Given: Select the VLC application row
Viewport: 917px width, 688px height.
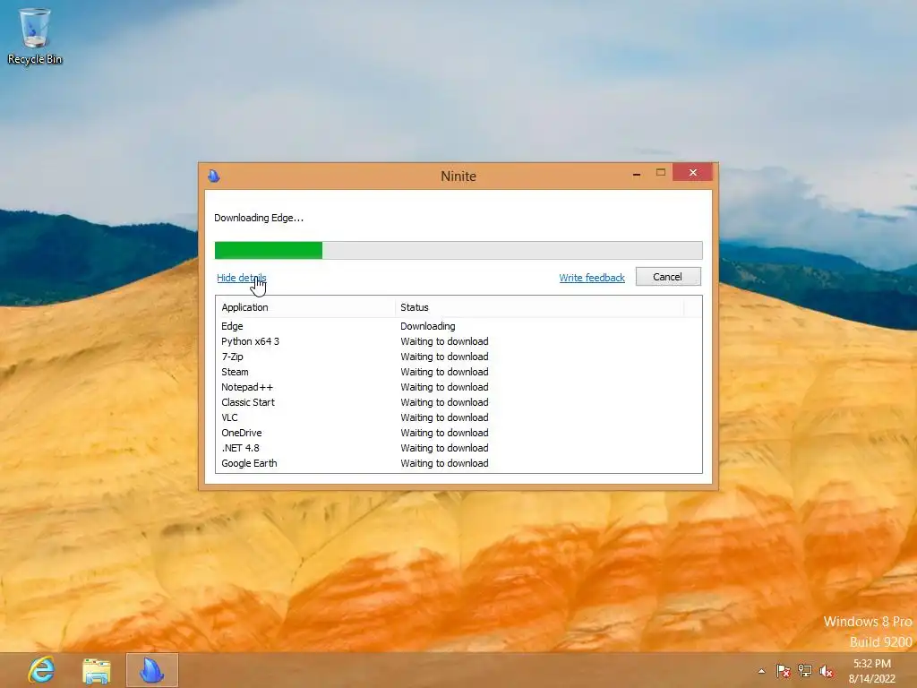Looking at the screenshot, I should point(458,417).
